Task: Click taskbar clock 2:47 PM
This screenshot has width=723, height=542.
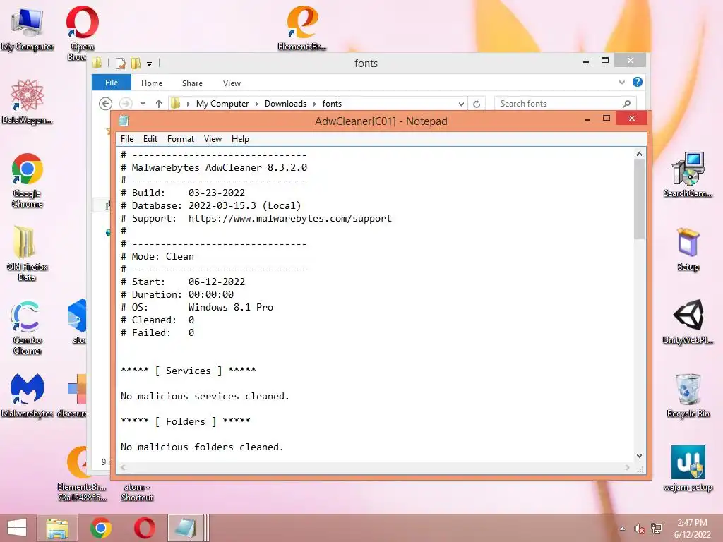Action: point(692,523)
